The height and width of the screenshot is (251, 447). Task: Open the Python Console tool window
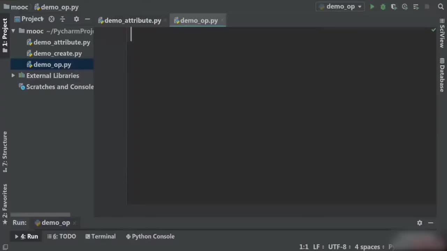pos(150,236)
